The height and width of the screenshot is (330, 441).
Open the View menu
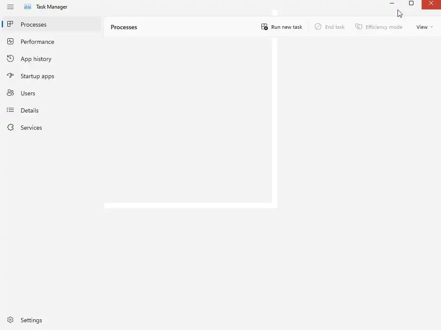click(424, 27)
